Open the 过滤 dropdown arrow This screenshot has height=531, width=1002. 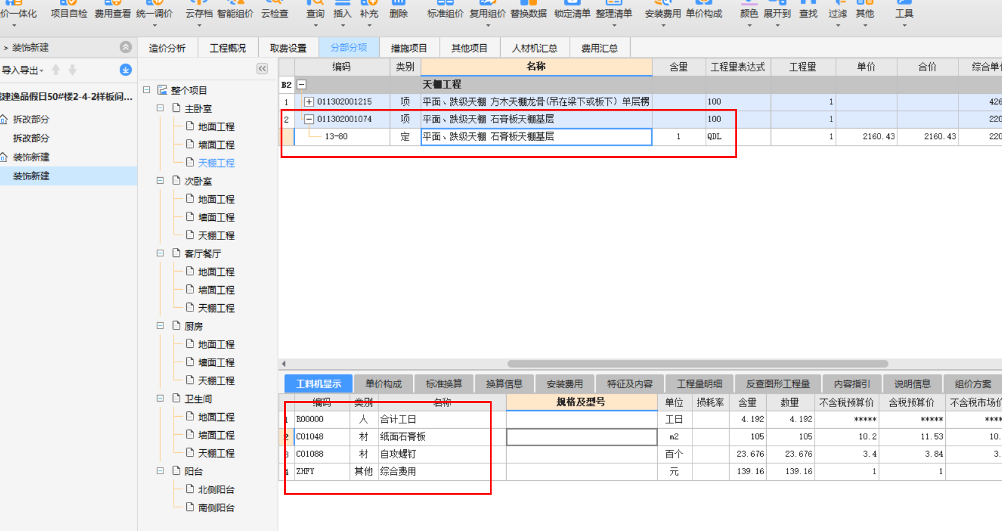click(x=838, y=25)
